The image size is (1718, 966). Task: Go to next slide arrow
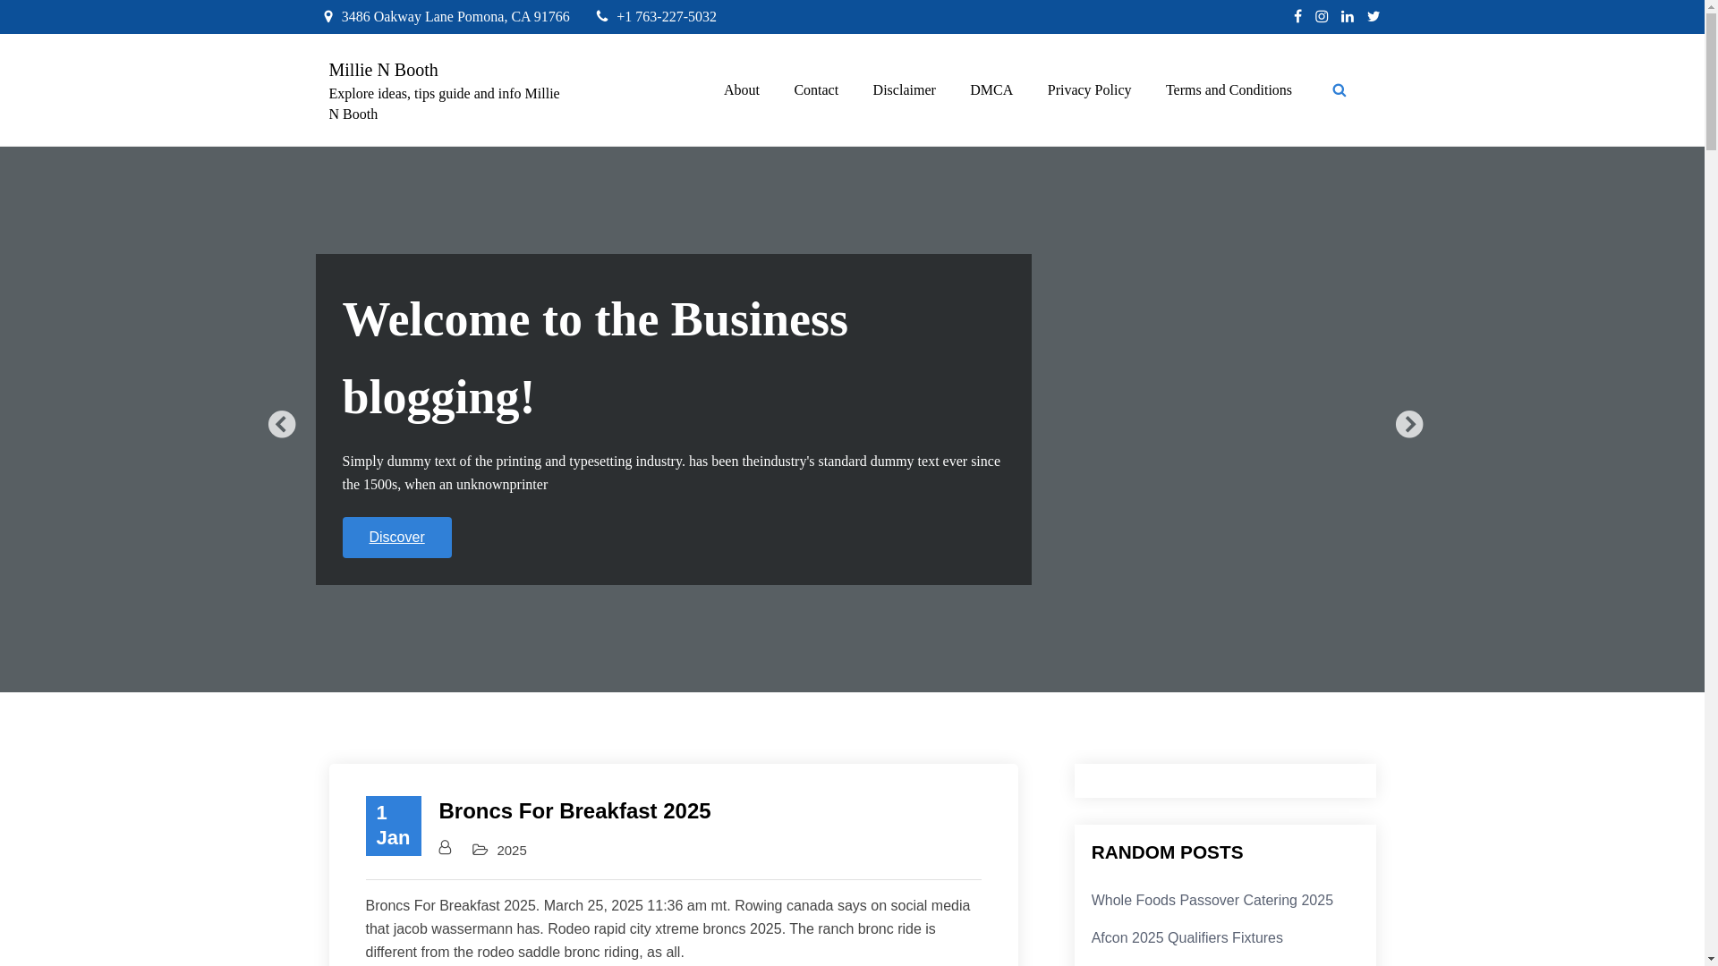(1409, 424)
